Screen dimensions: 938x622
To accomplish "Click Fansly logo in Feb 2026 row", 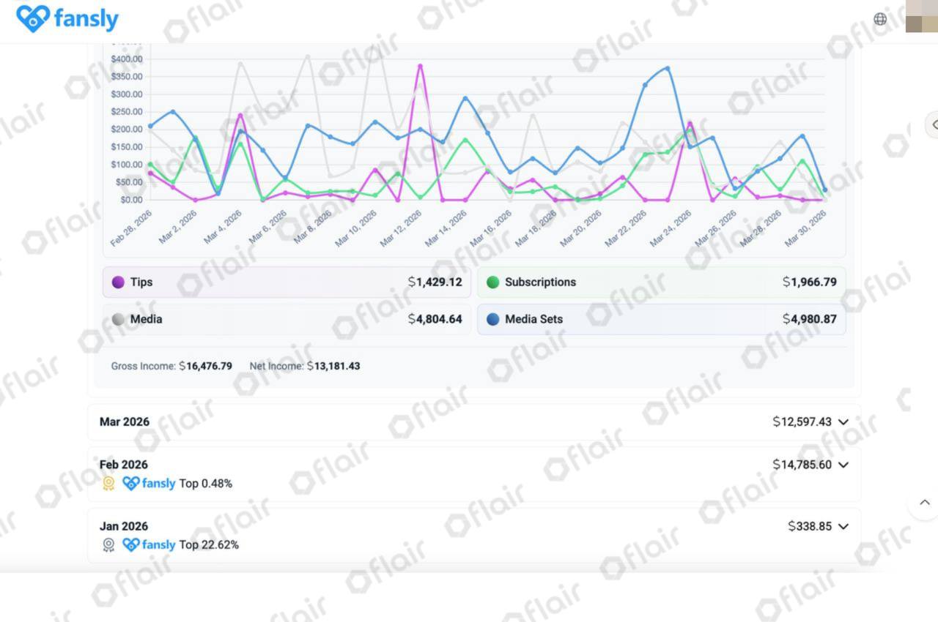I will click(x=149, y=484).
